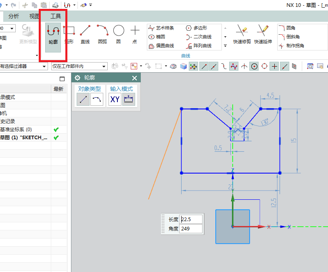Viewport: 328px width, 272px height.
Task: Expand the 曲线 group overflow arrow
Action: click(x=225, y=46)
